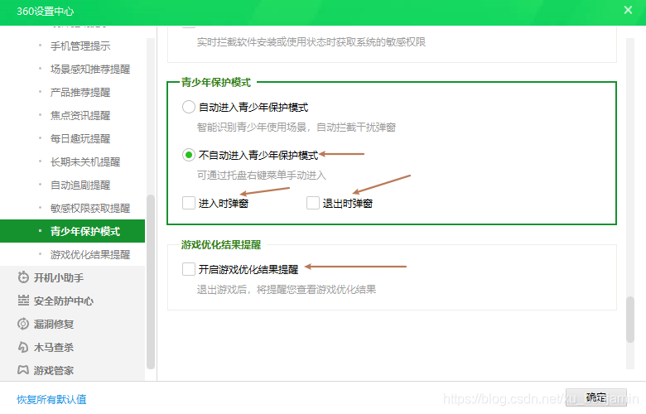Open 敏感权限获取提醒 settings item

tap(73, 208)
